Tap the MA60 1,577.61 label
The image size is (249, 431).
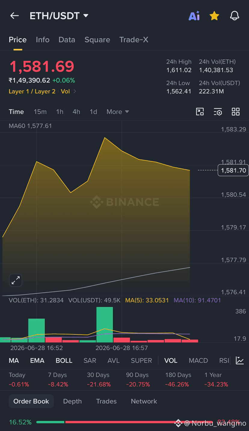pyautogui.click(x=30, y=126)
